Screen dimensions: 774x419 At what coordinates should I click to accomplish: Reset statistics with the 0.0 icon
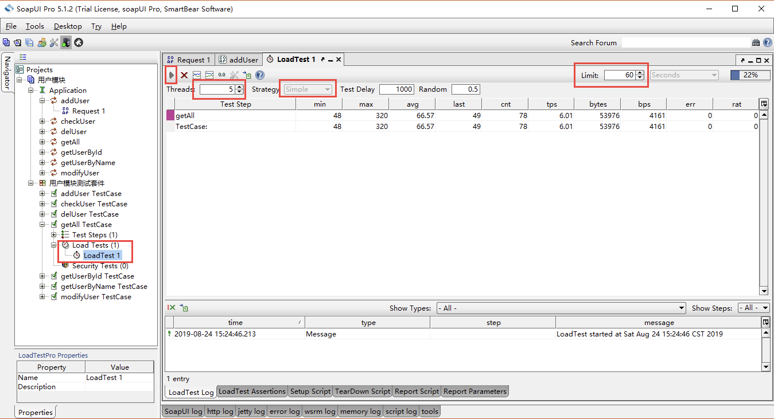221,75
